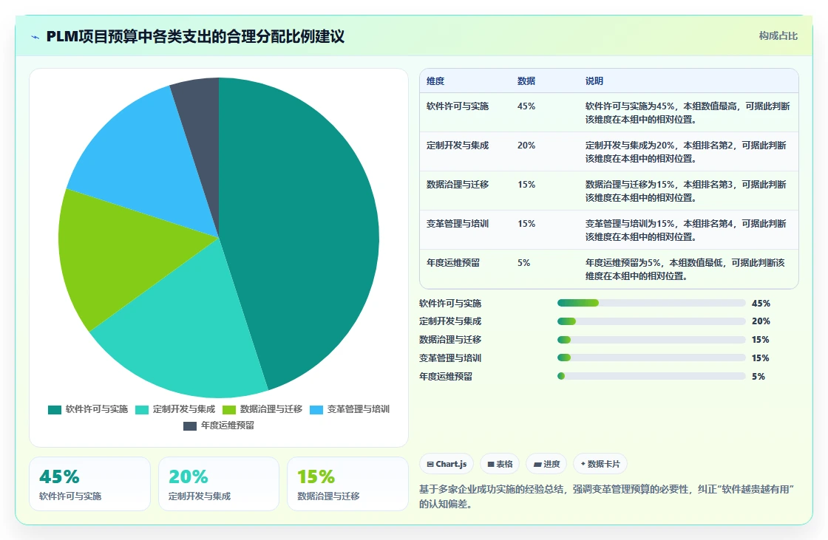This screenshot has height=540, width=828.
Task: Select the 数据卡片 tag chip
Action: pyautogui.click(x=600, y=464)
